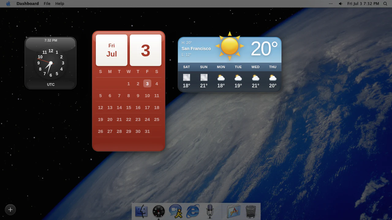392x220 pixels.
Task: Click San Francisco city name in weather
Action: [196, 49]
